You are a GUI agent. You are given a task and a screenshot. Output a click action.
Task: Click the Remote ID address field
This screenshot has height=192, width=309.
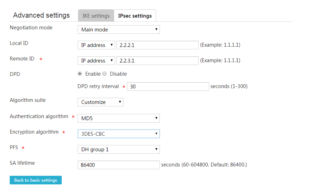coord(157,60)
